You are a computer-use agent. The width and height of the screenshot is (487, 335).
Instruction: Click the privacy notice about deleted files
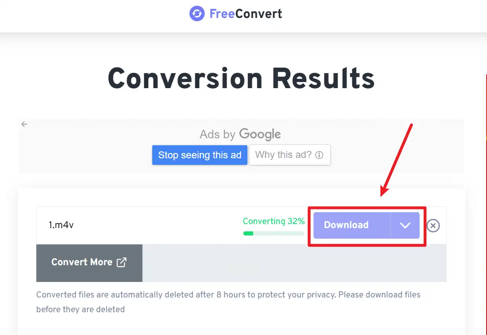(228, 302)
